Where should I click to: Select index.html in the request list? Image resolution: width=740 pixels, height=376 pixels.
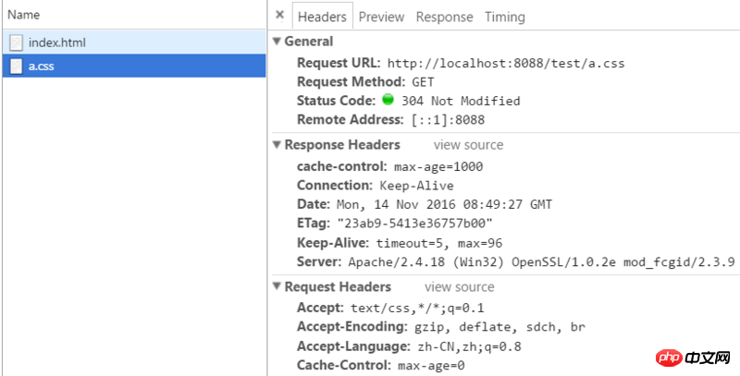[57, 42]
